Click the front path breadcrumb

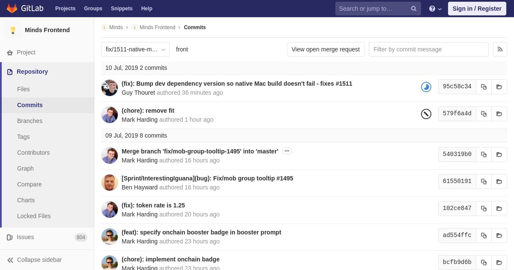(182, 49)
